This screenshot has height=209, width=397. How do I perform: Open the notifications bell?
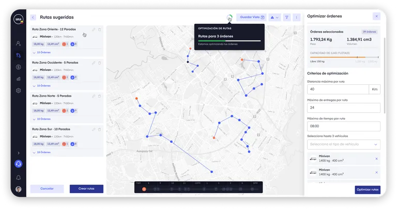point(18,177)
